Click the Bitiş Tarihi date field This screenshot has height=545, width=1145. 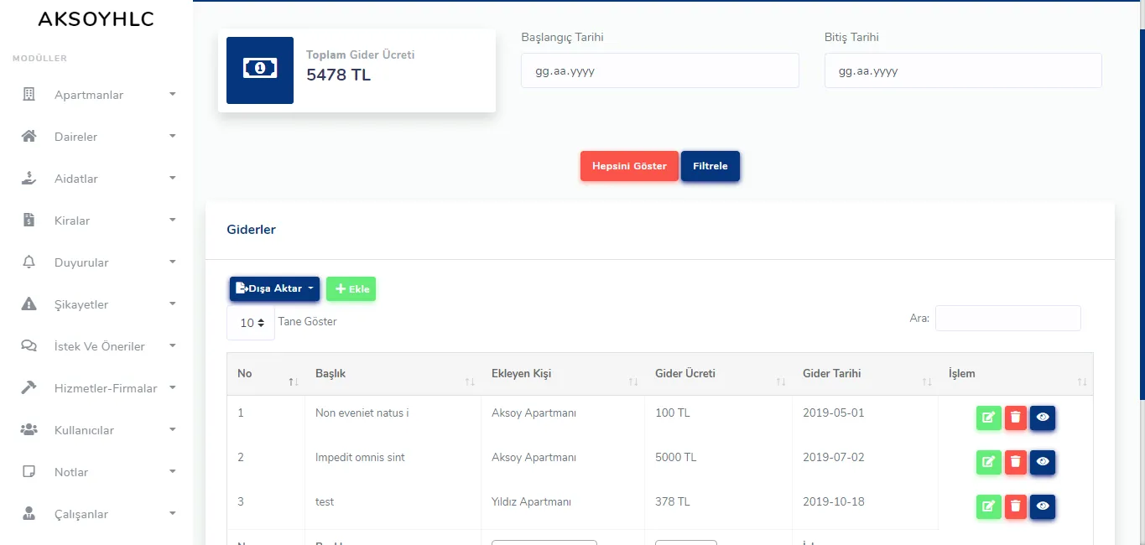pos(963,70)
